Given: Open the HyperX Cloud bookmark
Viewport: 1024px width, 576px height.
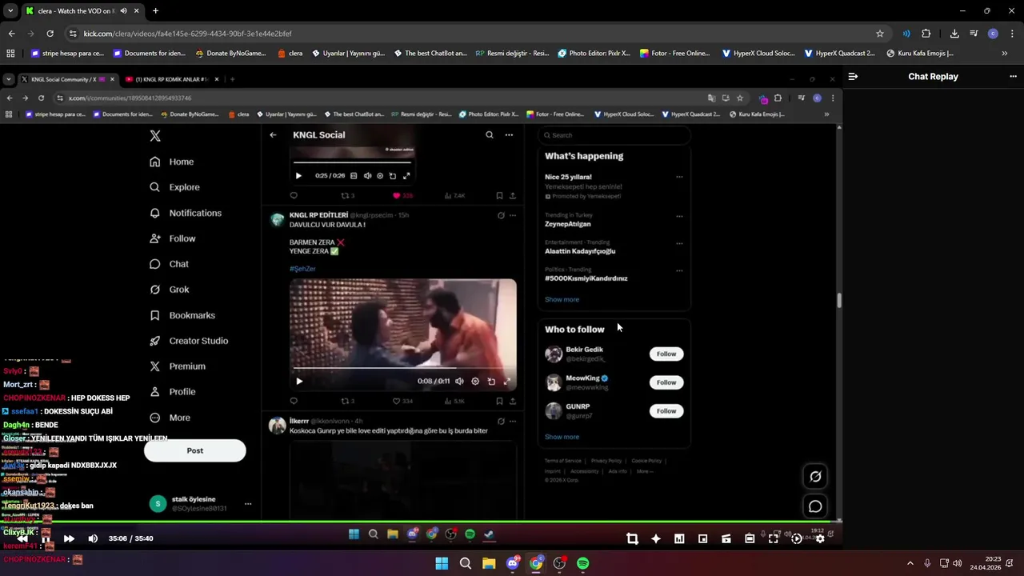Looking at the screenshot, I should [758, 54].
